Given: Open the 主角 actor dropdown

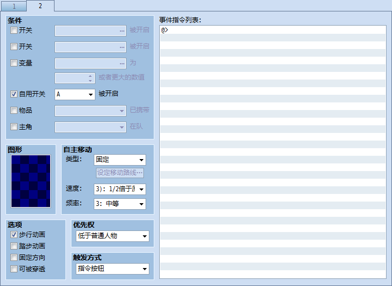Looking at the screenshot, I should point(91,127).
